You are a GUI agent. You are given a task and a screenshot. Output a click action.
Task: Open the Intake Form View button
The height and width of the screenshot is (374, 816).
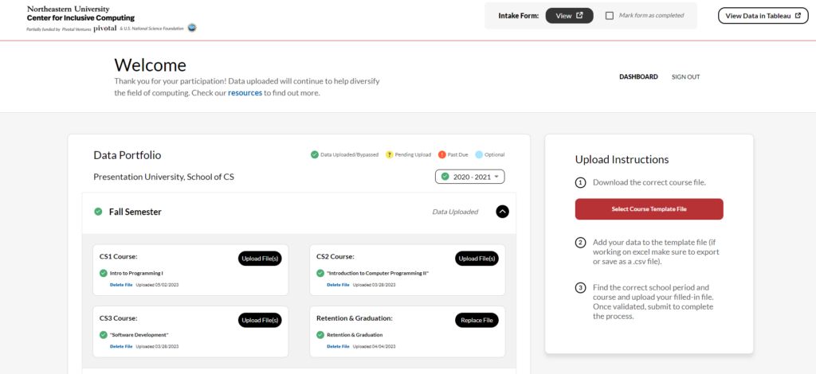(569, 15)
